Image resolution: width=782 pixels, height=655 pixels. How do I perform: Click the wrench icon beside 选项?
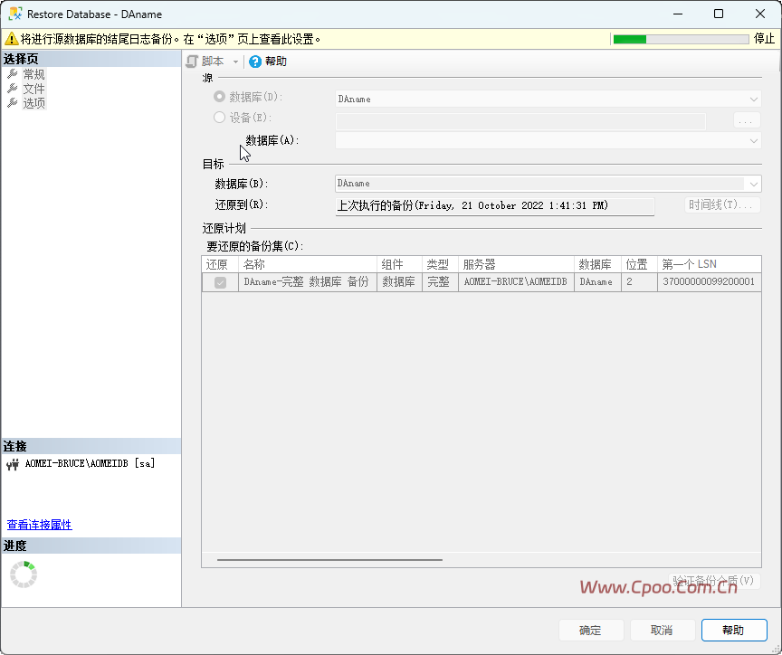pos(13,103)
